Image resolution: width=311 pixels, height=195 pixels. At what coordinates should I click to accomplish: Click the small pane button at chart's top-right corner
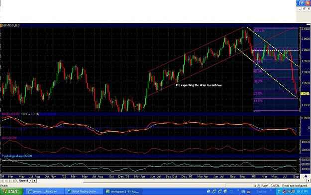(x=308, y=24)
